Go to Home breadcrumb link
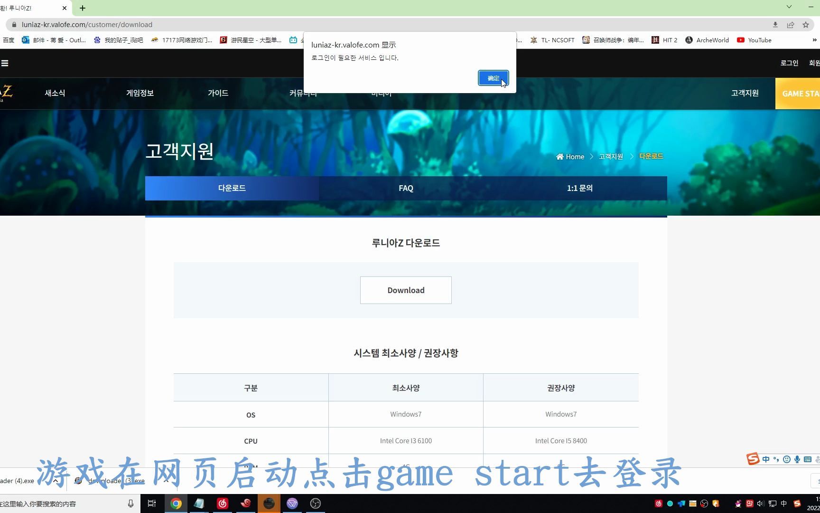 coord(570,157)
